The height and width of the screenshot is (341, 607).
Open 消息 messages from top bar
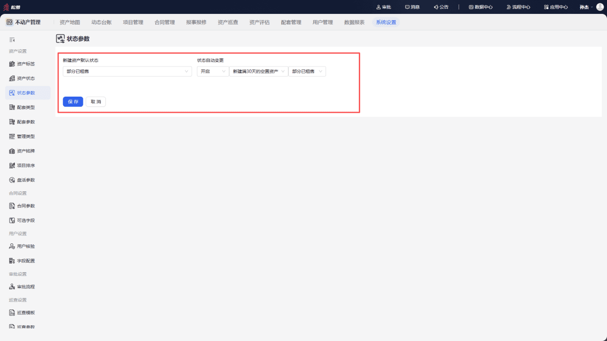[x=412, y=7]
